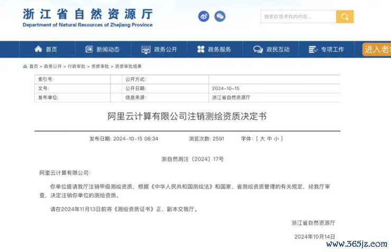The image size is (391, 252).
Task: Click the breadcrumb home icon
Action: click(x=25, y=66)
